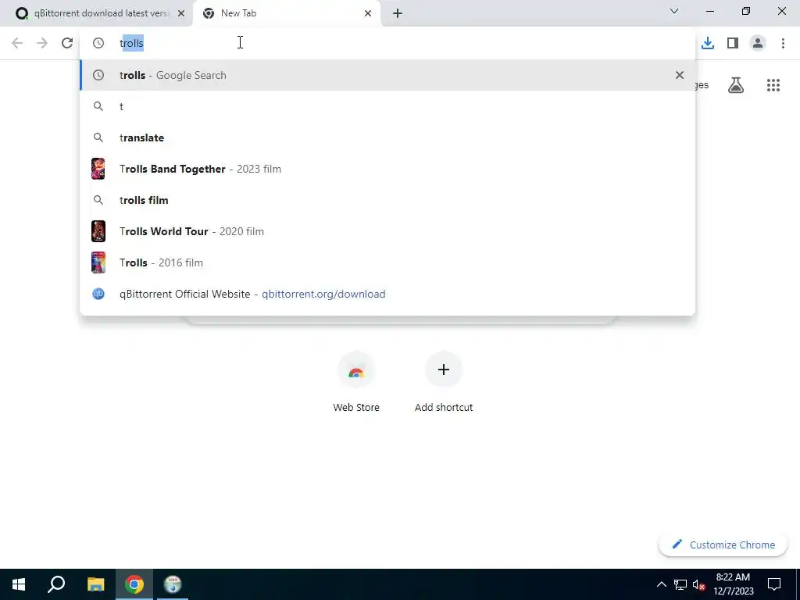Select the trolls Google Search suggestion
Viewport: 800px width, 600px height.
coord(387,75)
